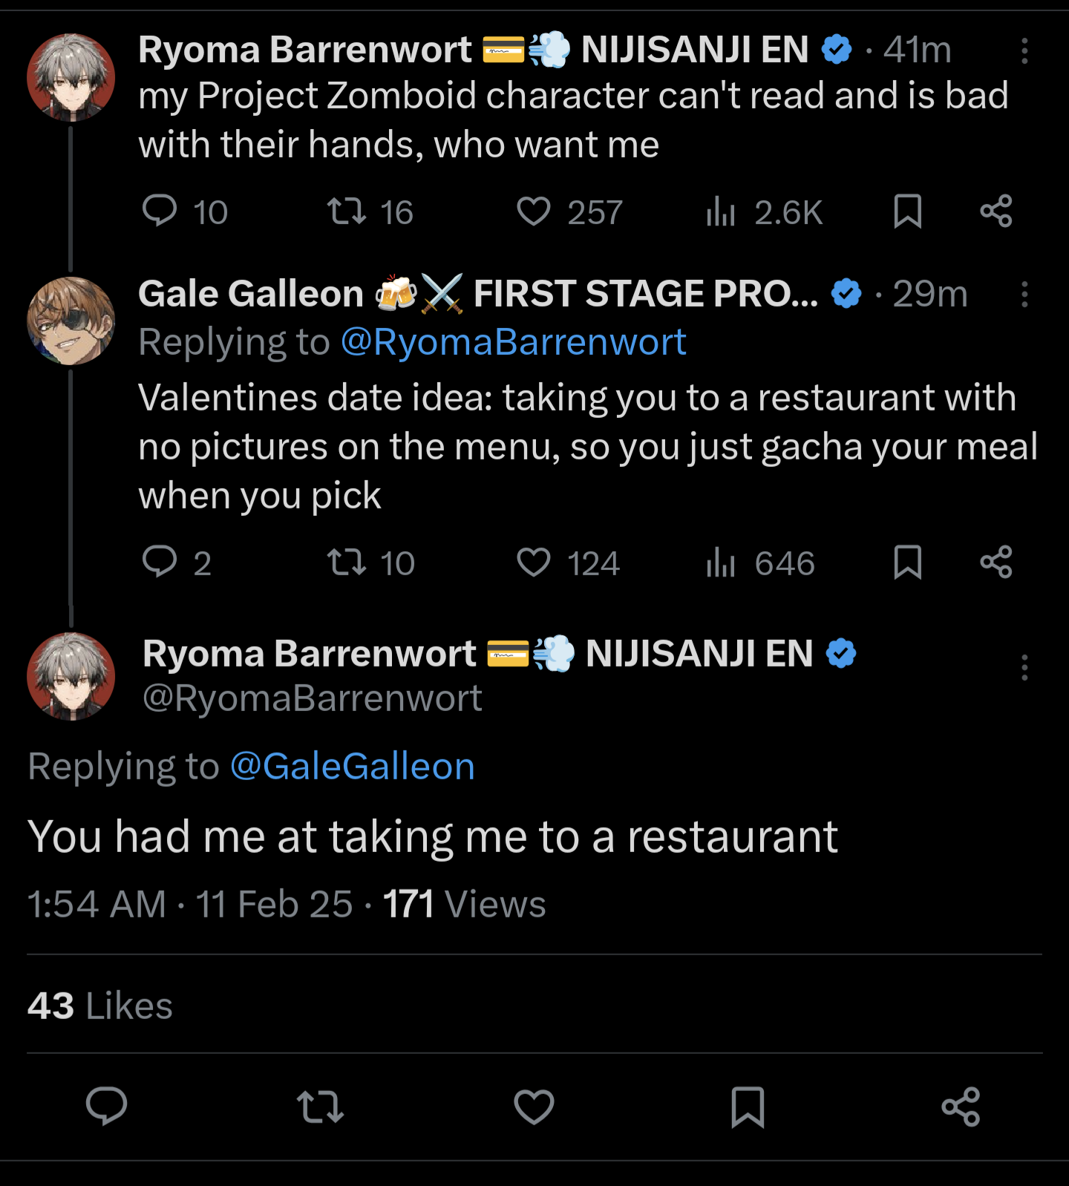Viewport: 1069px width, 1186px height.
Task: Open more options for Ryoma's first tweet
Action: (x=1024, y=50)
